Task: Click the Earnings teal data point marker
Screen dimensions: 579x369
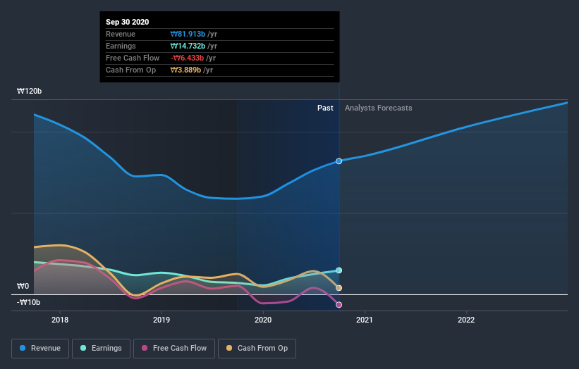Action: [339, 270]
